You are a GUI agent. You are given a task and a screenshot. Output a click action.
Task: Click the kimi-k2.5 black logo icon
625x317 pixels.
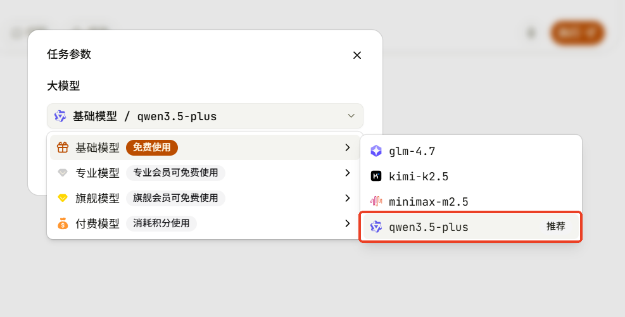click(376, 176)
